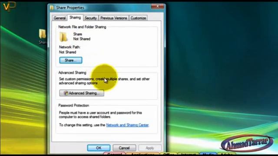Click the 'Advanced Sharing' section heading
This screenshot has height=156, width=278.
[x=73, y=72]
